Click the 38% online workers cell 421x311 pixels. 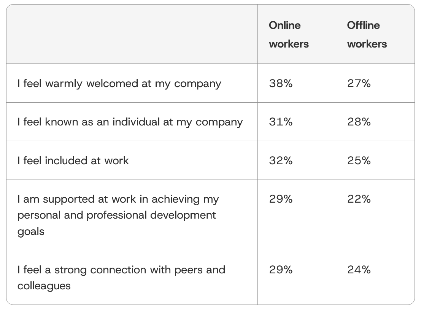click(281, 83)
